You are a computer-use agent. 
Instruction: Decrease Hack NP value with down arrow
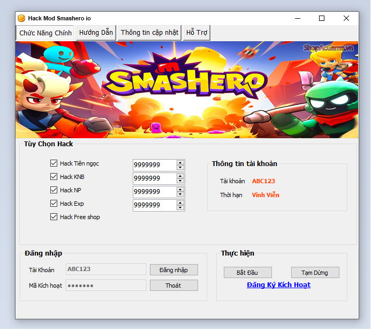coord(180,194)
